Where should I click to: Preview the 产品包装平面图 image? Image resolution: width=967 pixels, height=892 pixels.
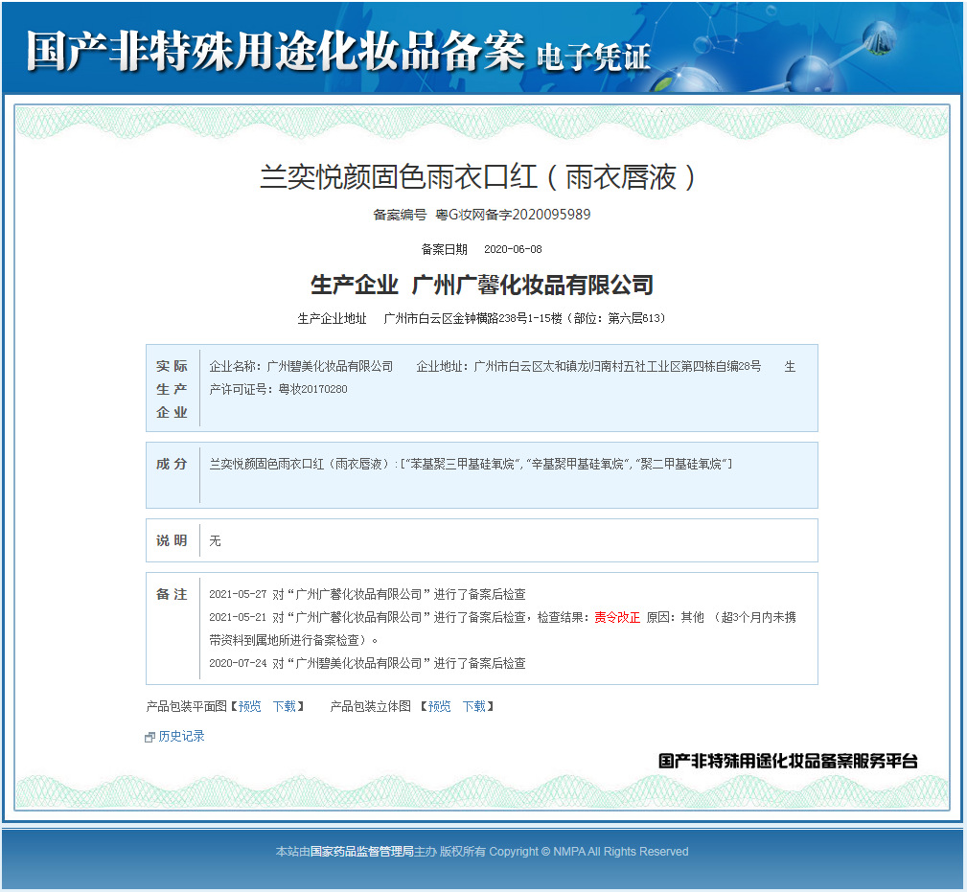[x=249, y=706]
